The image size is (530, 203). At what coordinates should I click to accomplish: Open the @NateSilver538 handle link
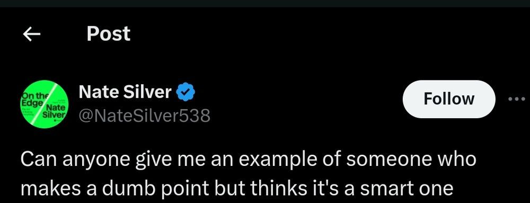[144, 116]
